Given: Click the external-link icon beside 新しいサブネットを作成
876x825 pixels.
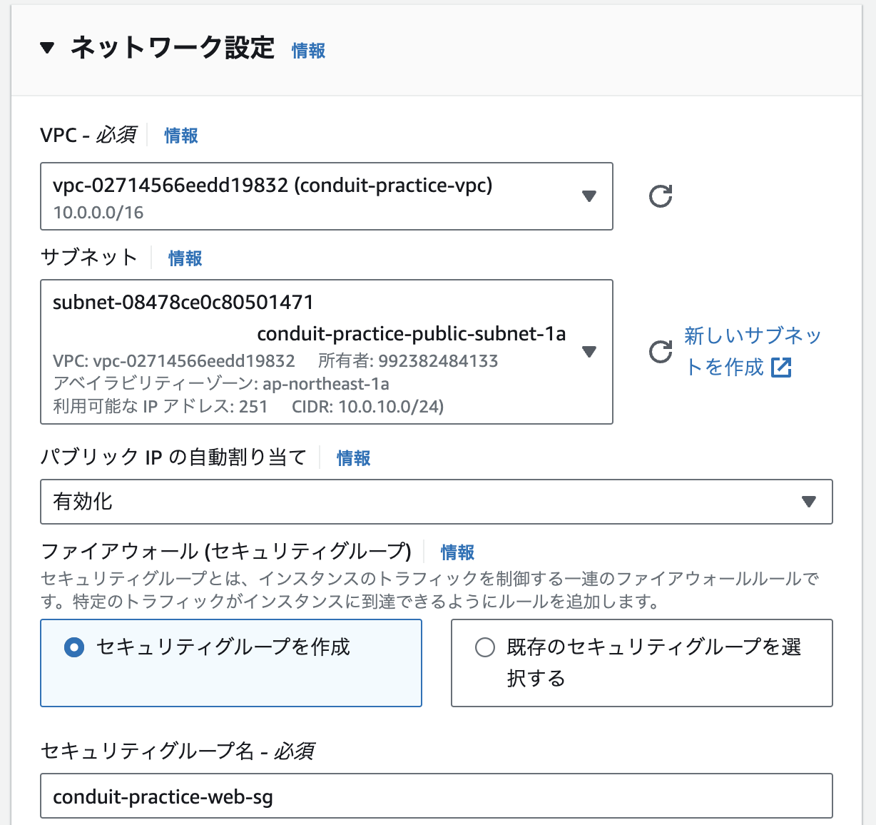Looking at the screenshot, I should 783,368.
